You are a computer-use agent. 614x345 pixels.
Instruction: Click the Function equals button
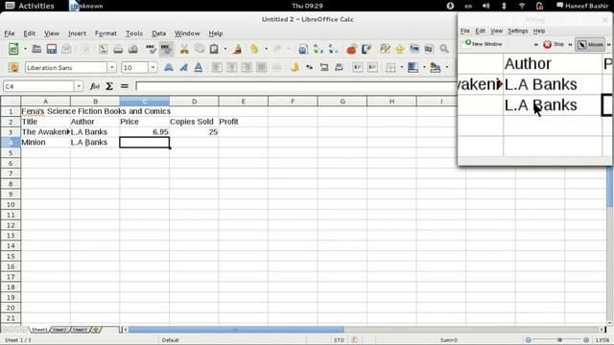124,86
